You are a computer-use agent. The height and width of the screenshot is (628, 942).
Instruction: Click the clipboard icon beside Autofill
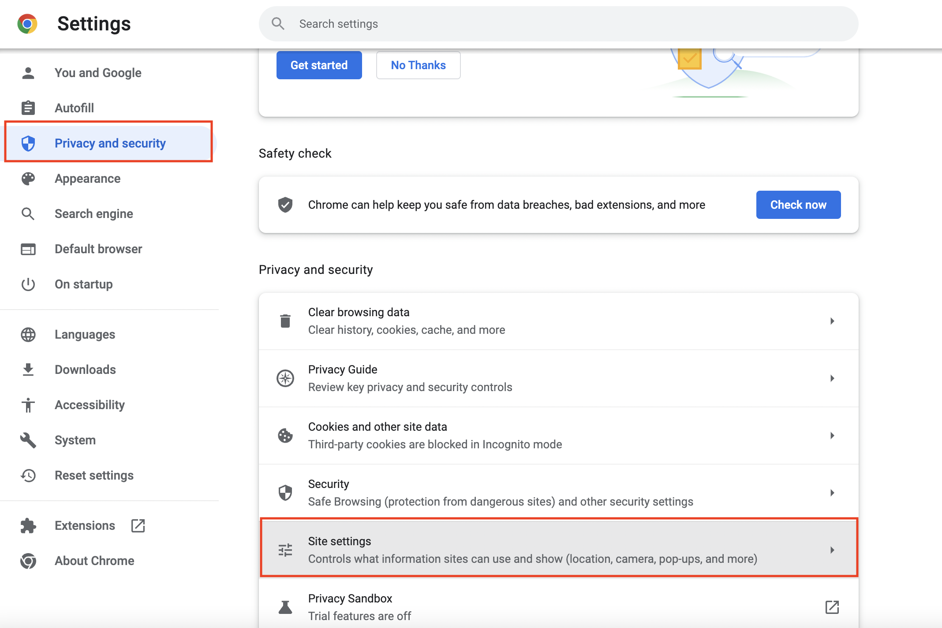pos(28,108)
